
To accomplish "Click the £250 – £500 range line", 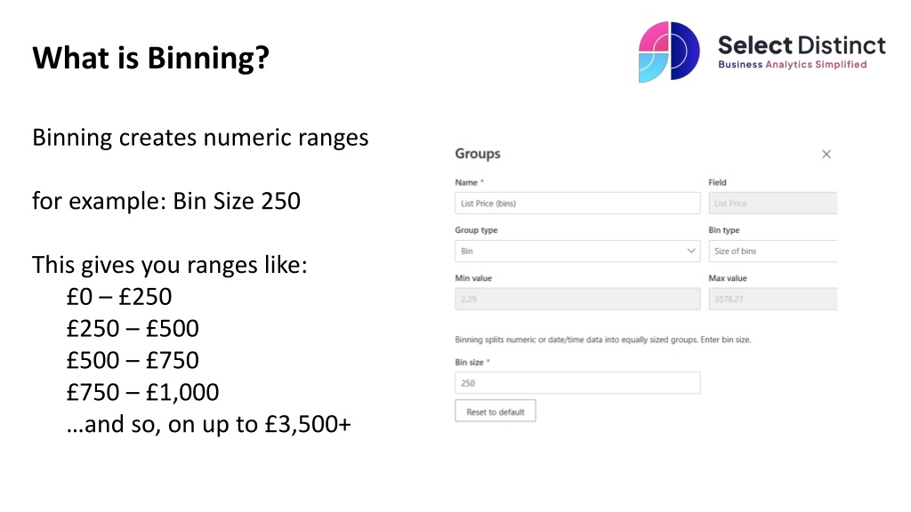I will click(x=133, y=329).
